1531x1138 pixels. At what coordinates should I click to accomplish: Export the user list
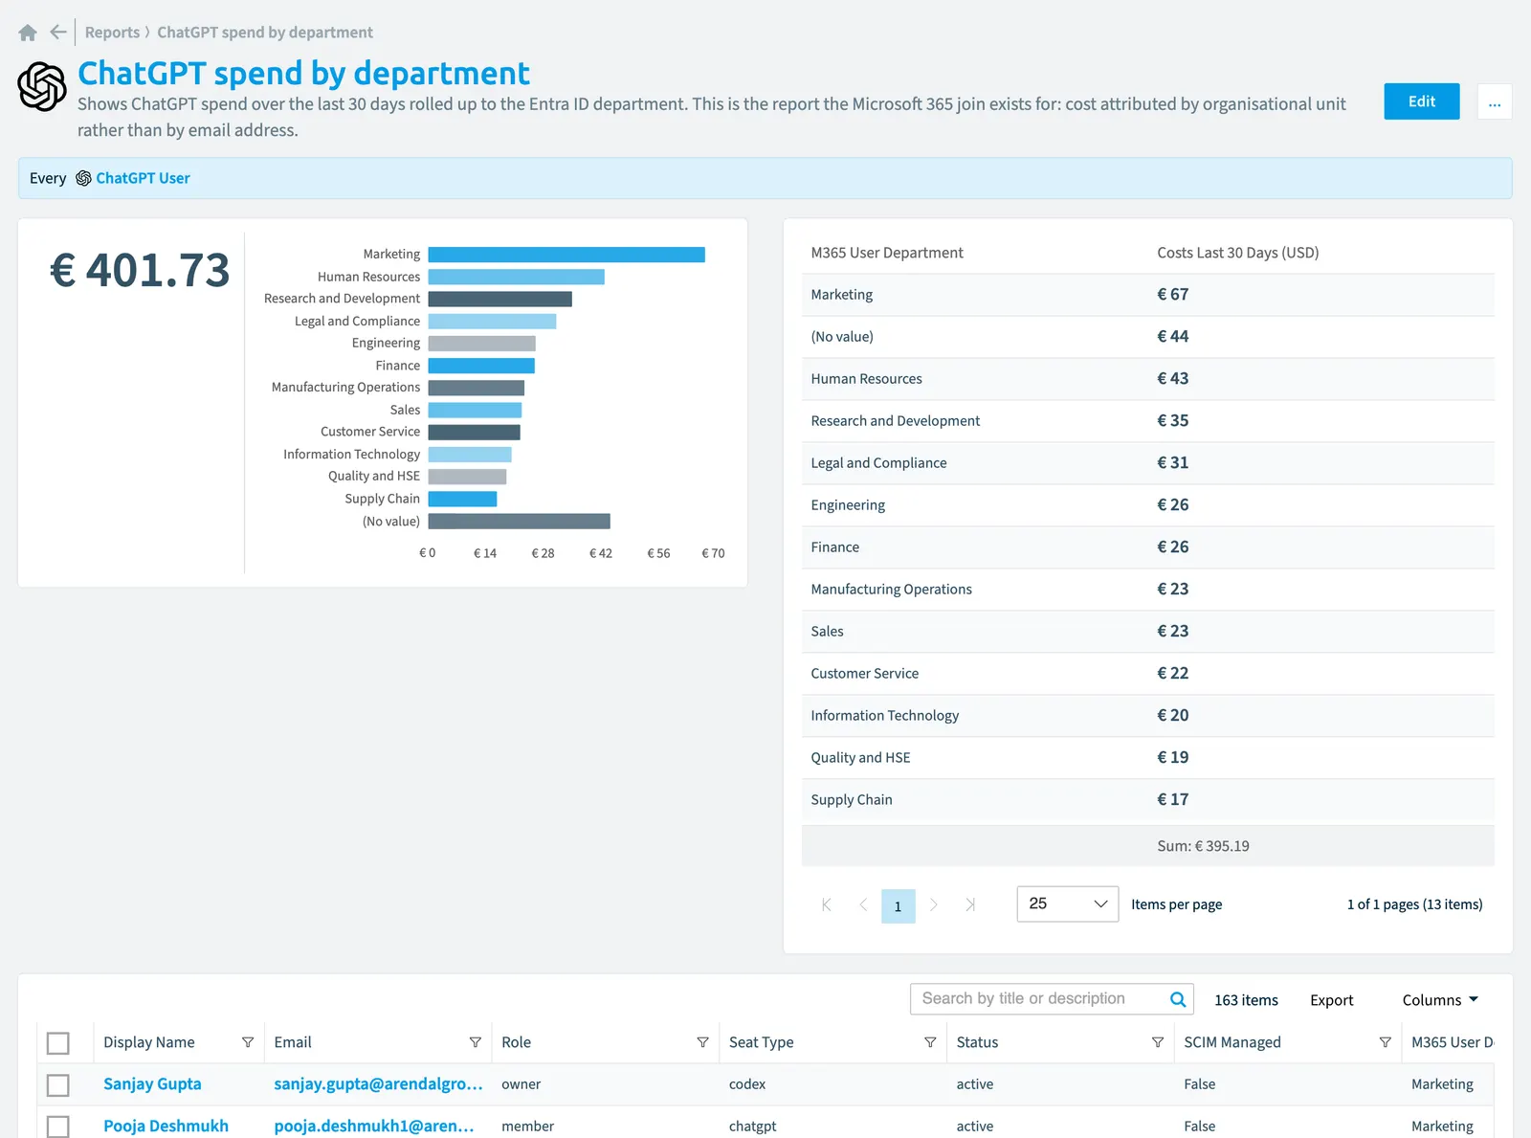[x=1332, y=1000]
